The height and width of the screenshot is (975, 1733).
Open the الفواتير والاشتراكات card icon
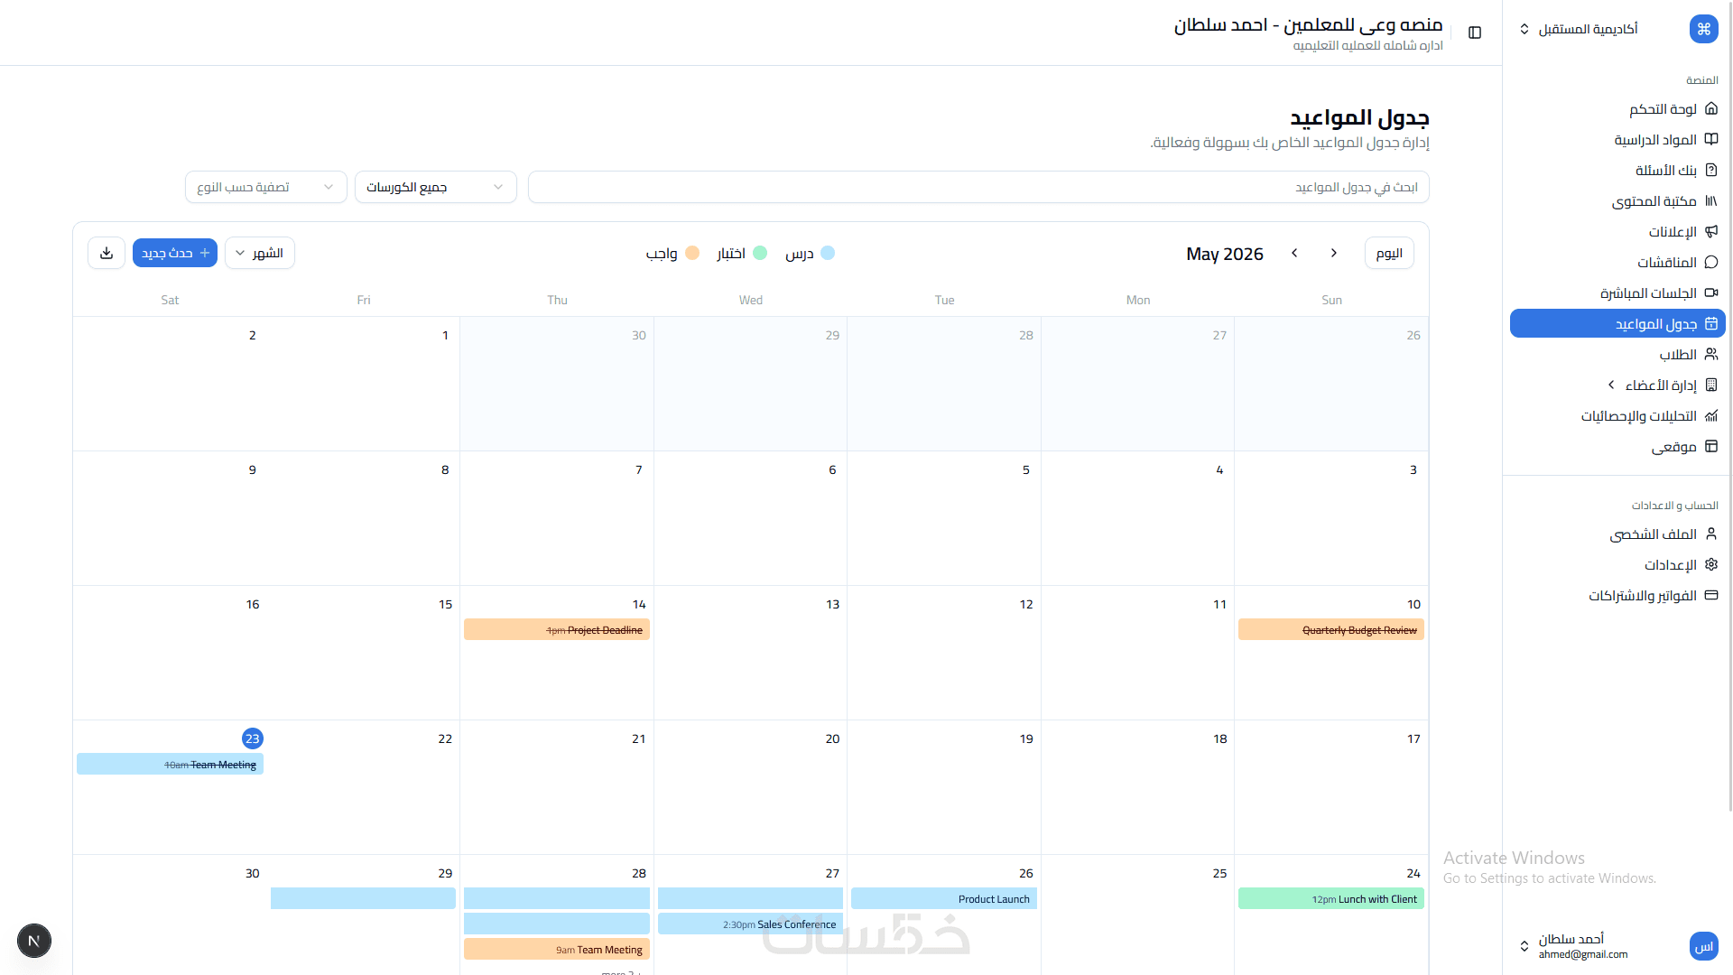pos(1710,596)
